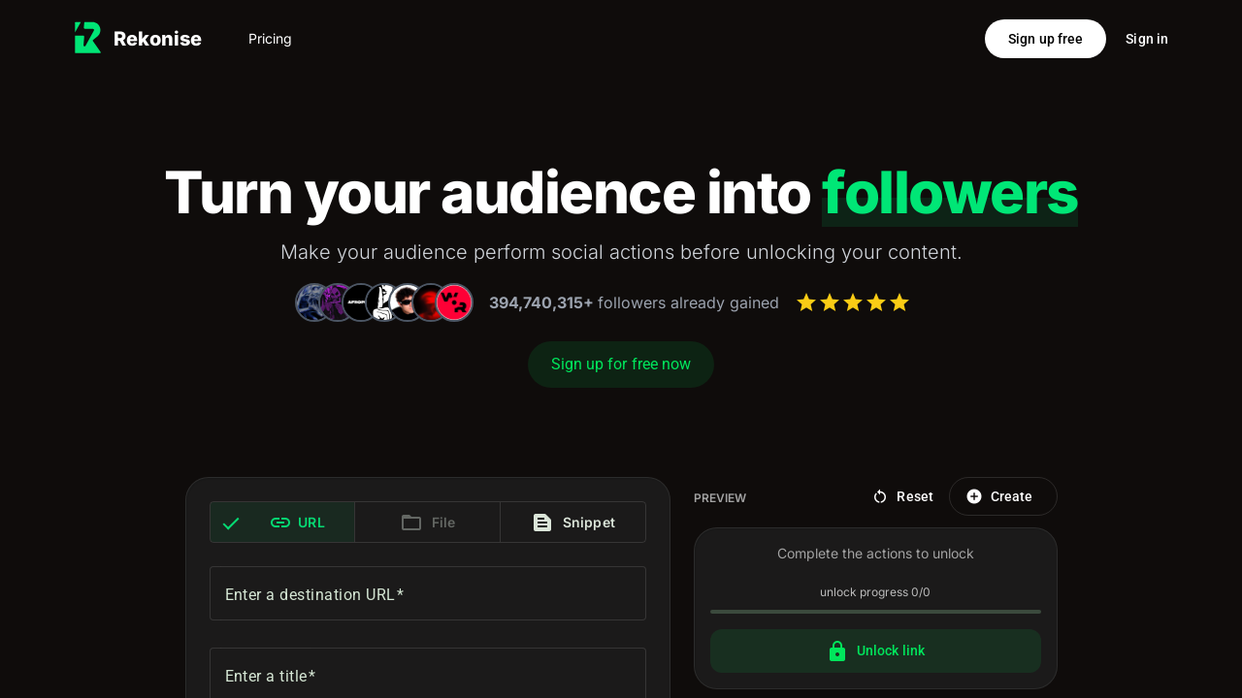This screenshot has height=698, width=1242.
Task: Open the Pricing page
Action: [x=270, y=39]
